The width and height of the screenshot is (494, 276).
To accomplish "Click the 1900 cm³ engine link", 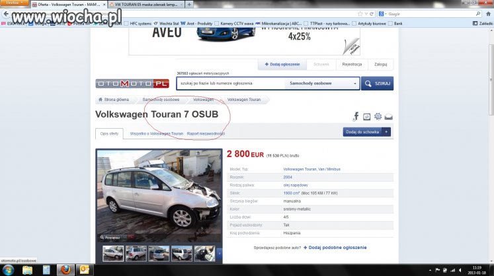I will tap(291, 193).
